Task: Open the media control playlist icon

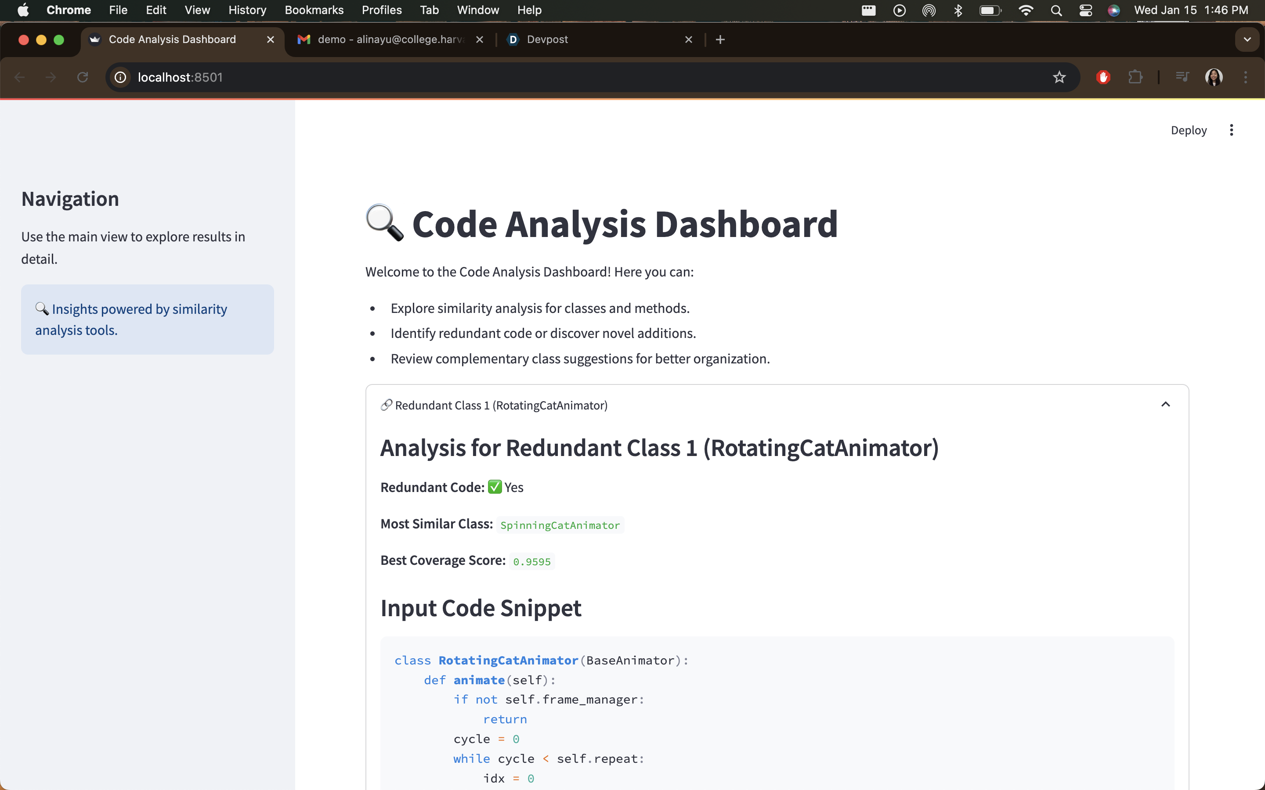Action: [x=1182, y=77]
